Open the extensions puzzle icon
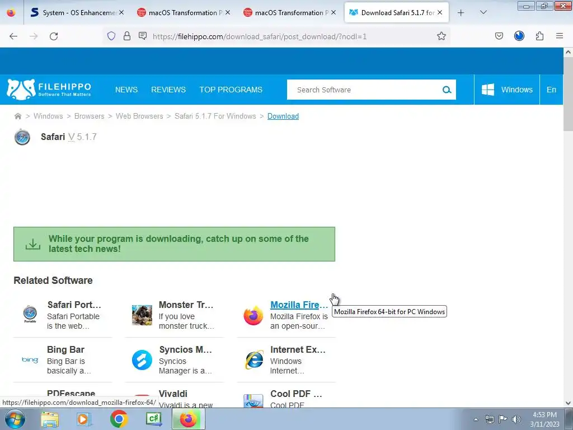The height and width of the screenshot is (430, 573). pyautogui.click(x=539, y=36)
